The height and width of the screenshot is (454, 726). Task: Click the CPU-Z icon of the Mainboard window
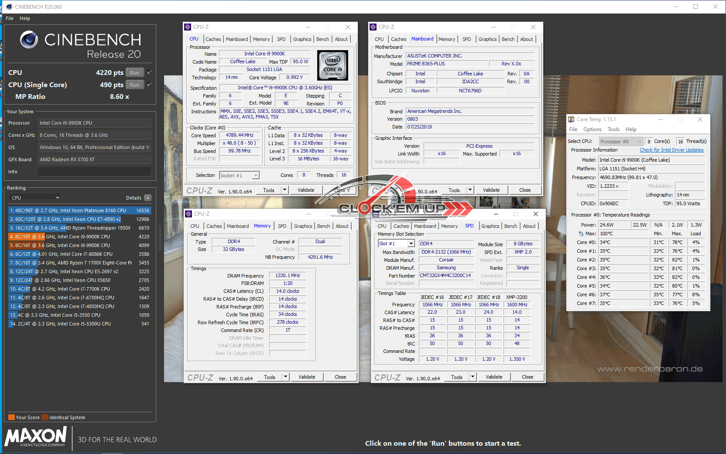[x=373, y=27]
